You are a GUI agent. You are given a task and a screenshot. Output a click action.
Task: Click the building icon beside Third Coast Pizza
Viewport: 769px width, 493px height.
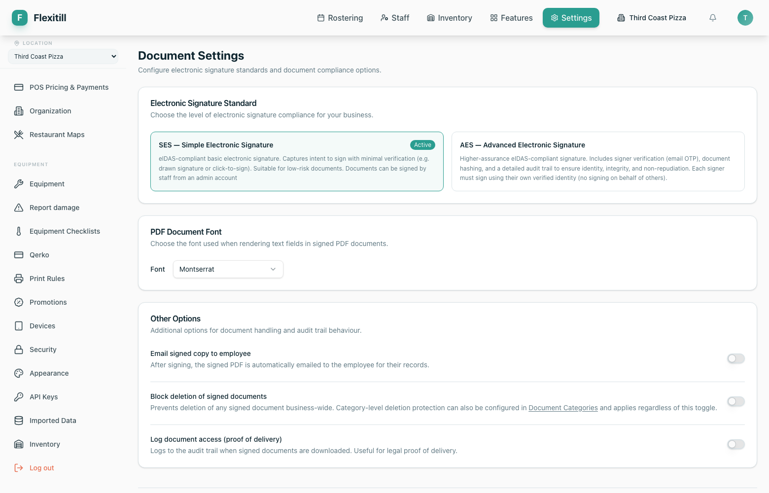coord(621,18)
